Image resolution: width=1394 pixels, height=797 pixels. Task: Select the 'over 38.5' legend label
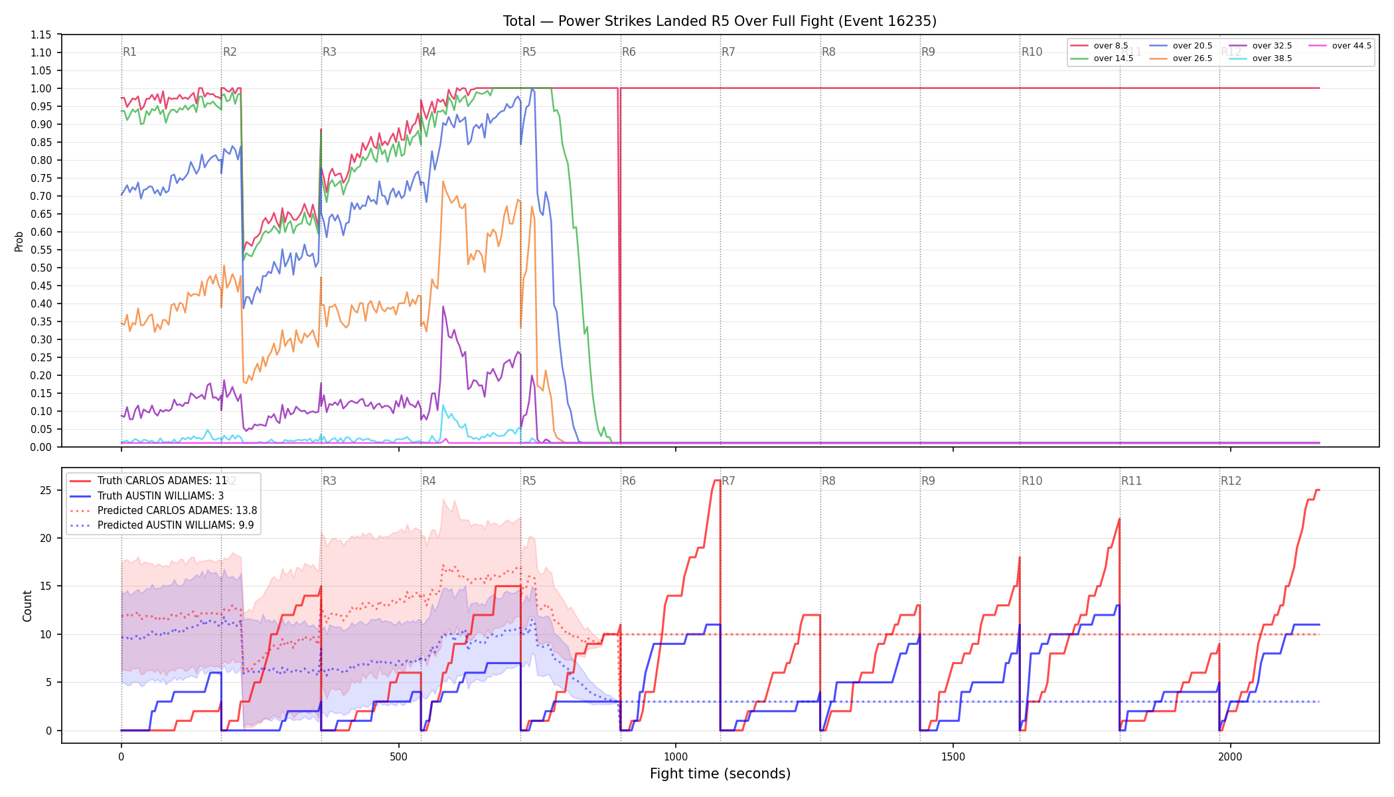click(1272, 58)
